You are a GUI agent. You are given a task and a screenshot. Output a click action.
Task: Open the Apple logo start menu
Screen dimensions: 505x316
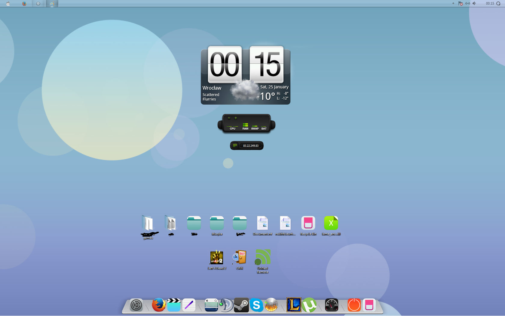[8, 4]
